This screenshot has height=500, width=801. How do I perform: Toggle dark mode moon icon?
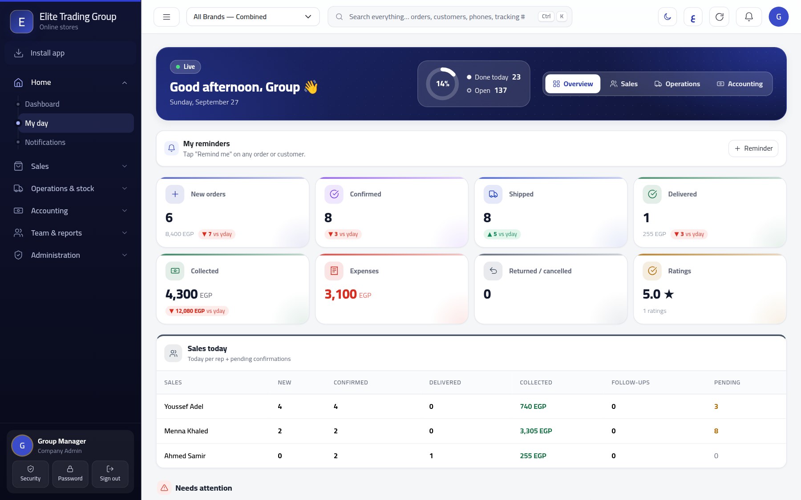coord(667,17)
